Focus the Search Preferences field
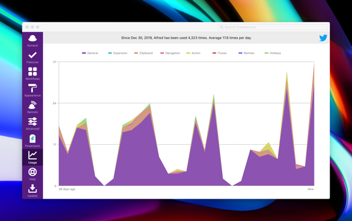Screen dimensions: 352x221 273,27
